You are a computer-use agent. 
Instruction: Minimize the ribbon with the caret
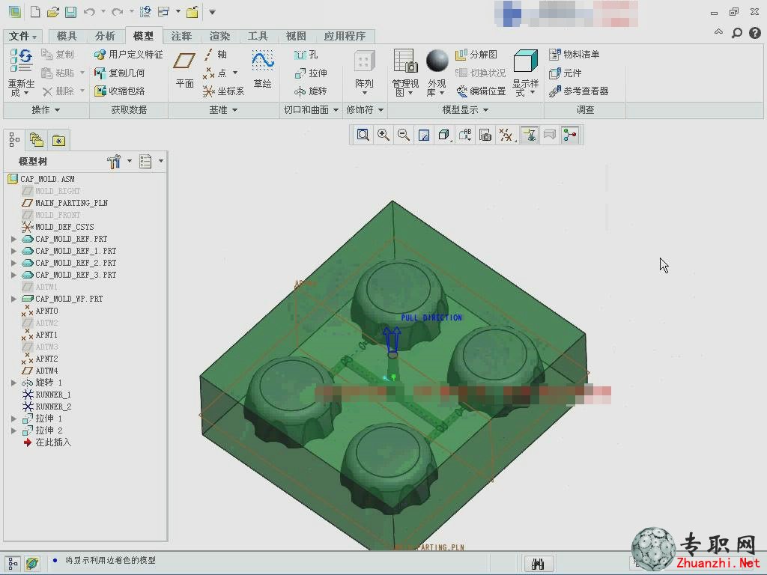coord(718,32)
